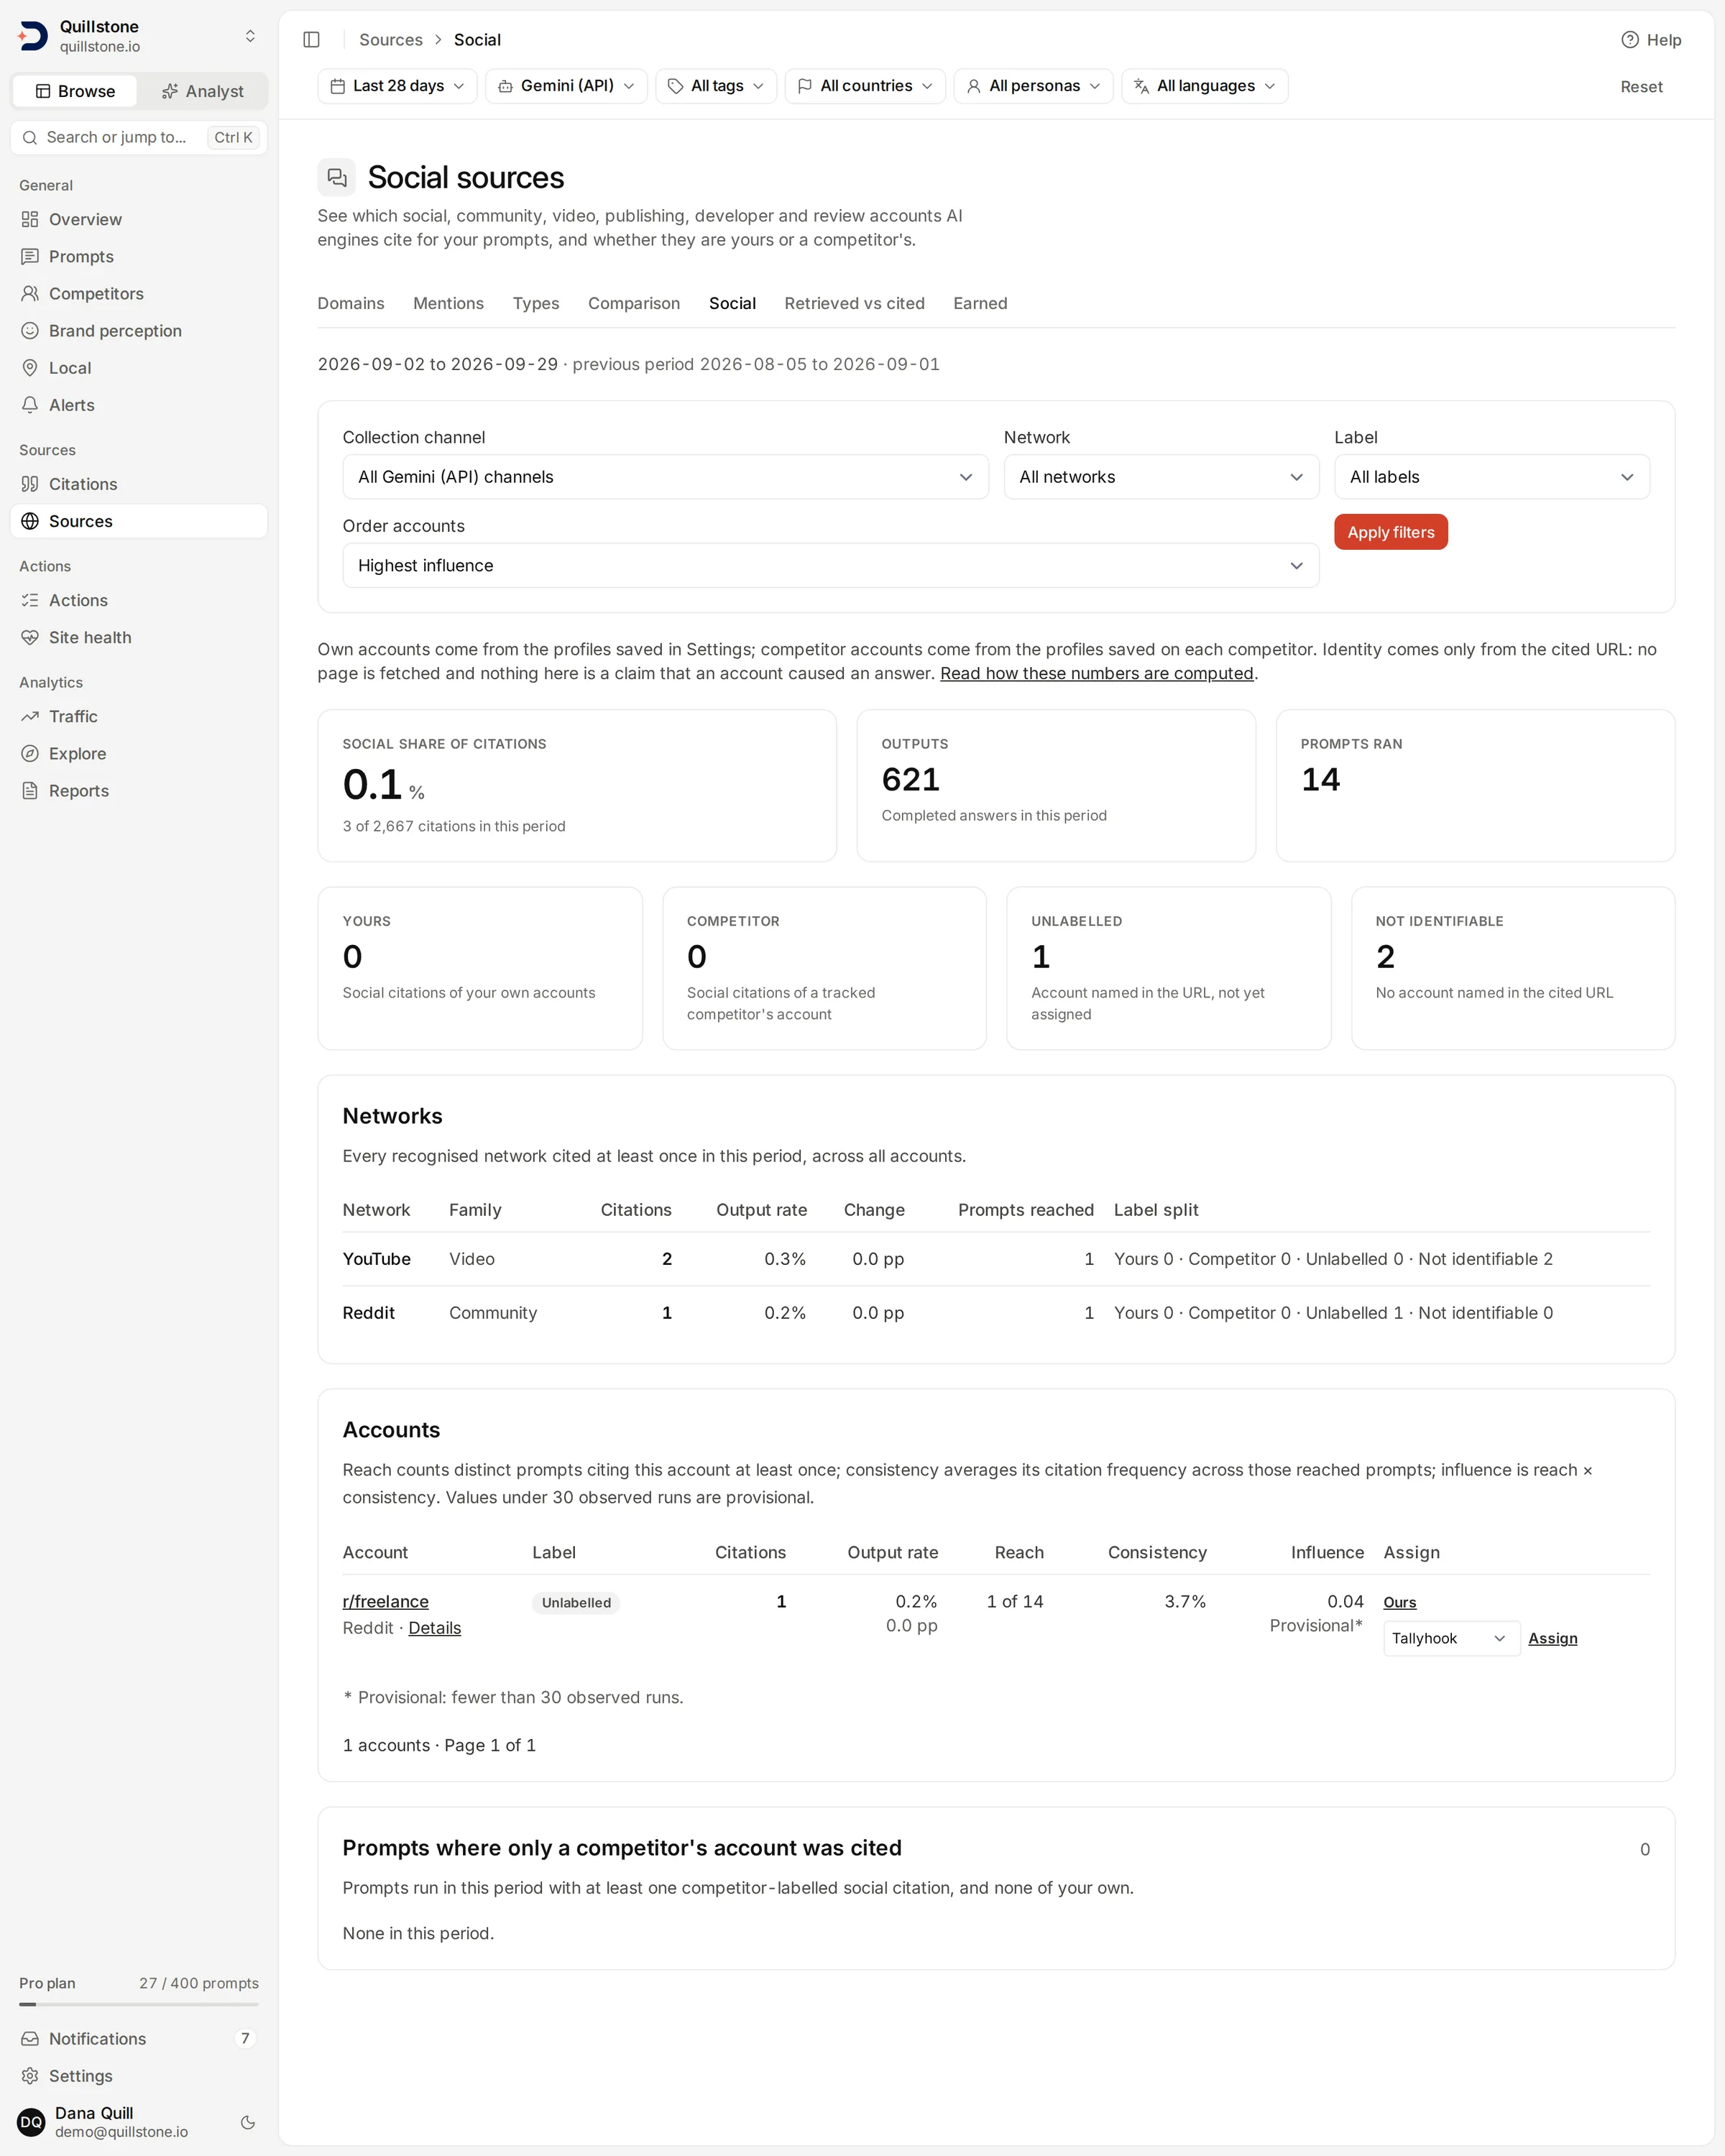This screenshot has height=2156, width=1725.
Task: Open the Label dropdown
Action: [1491, 477]
